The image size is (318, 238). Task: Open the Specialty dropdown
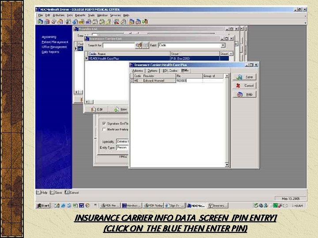122,141
